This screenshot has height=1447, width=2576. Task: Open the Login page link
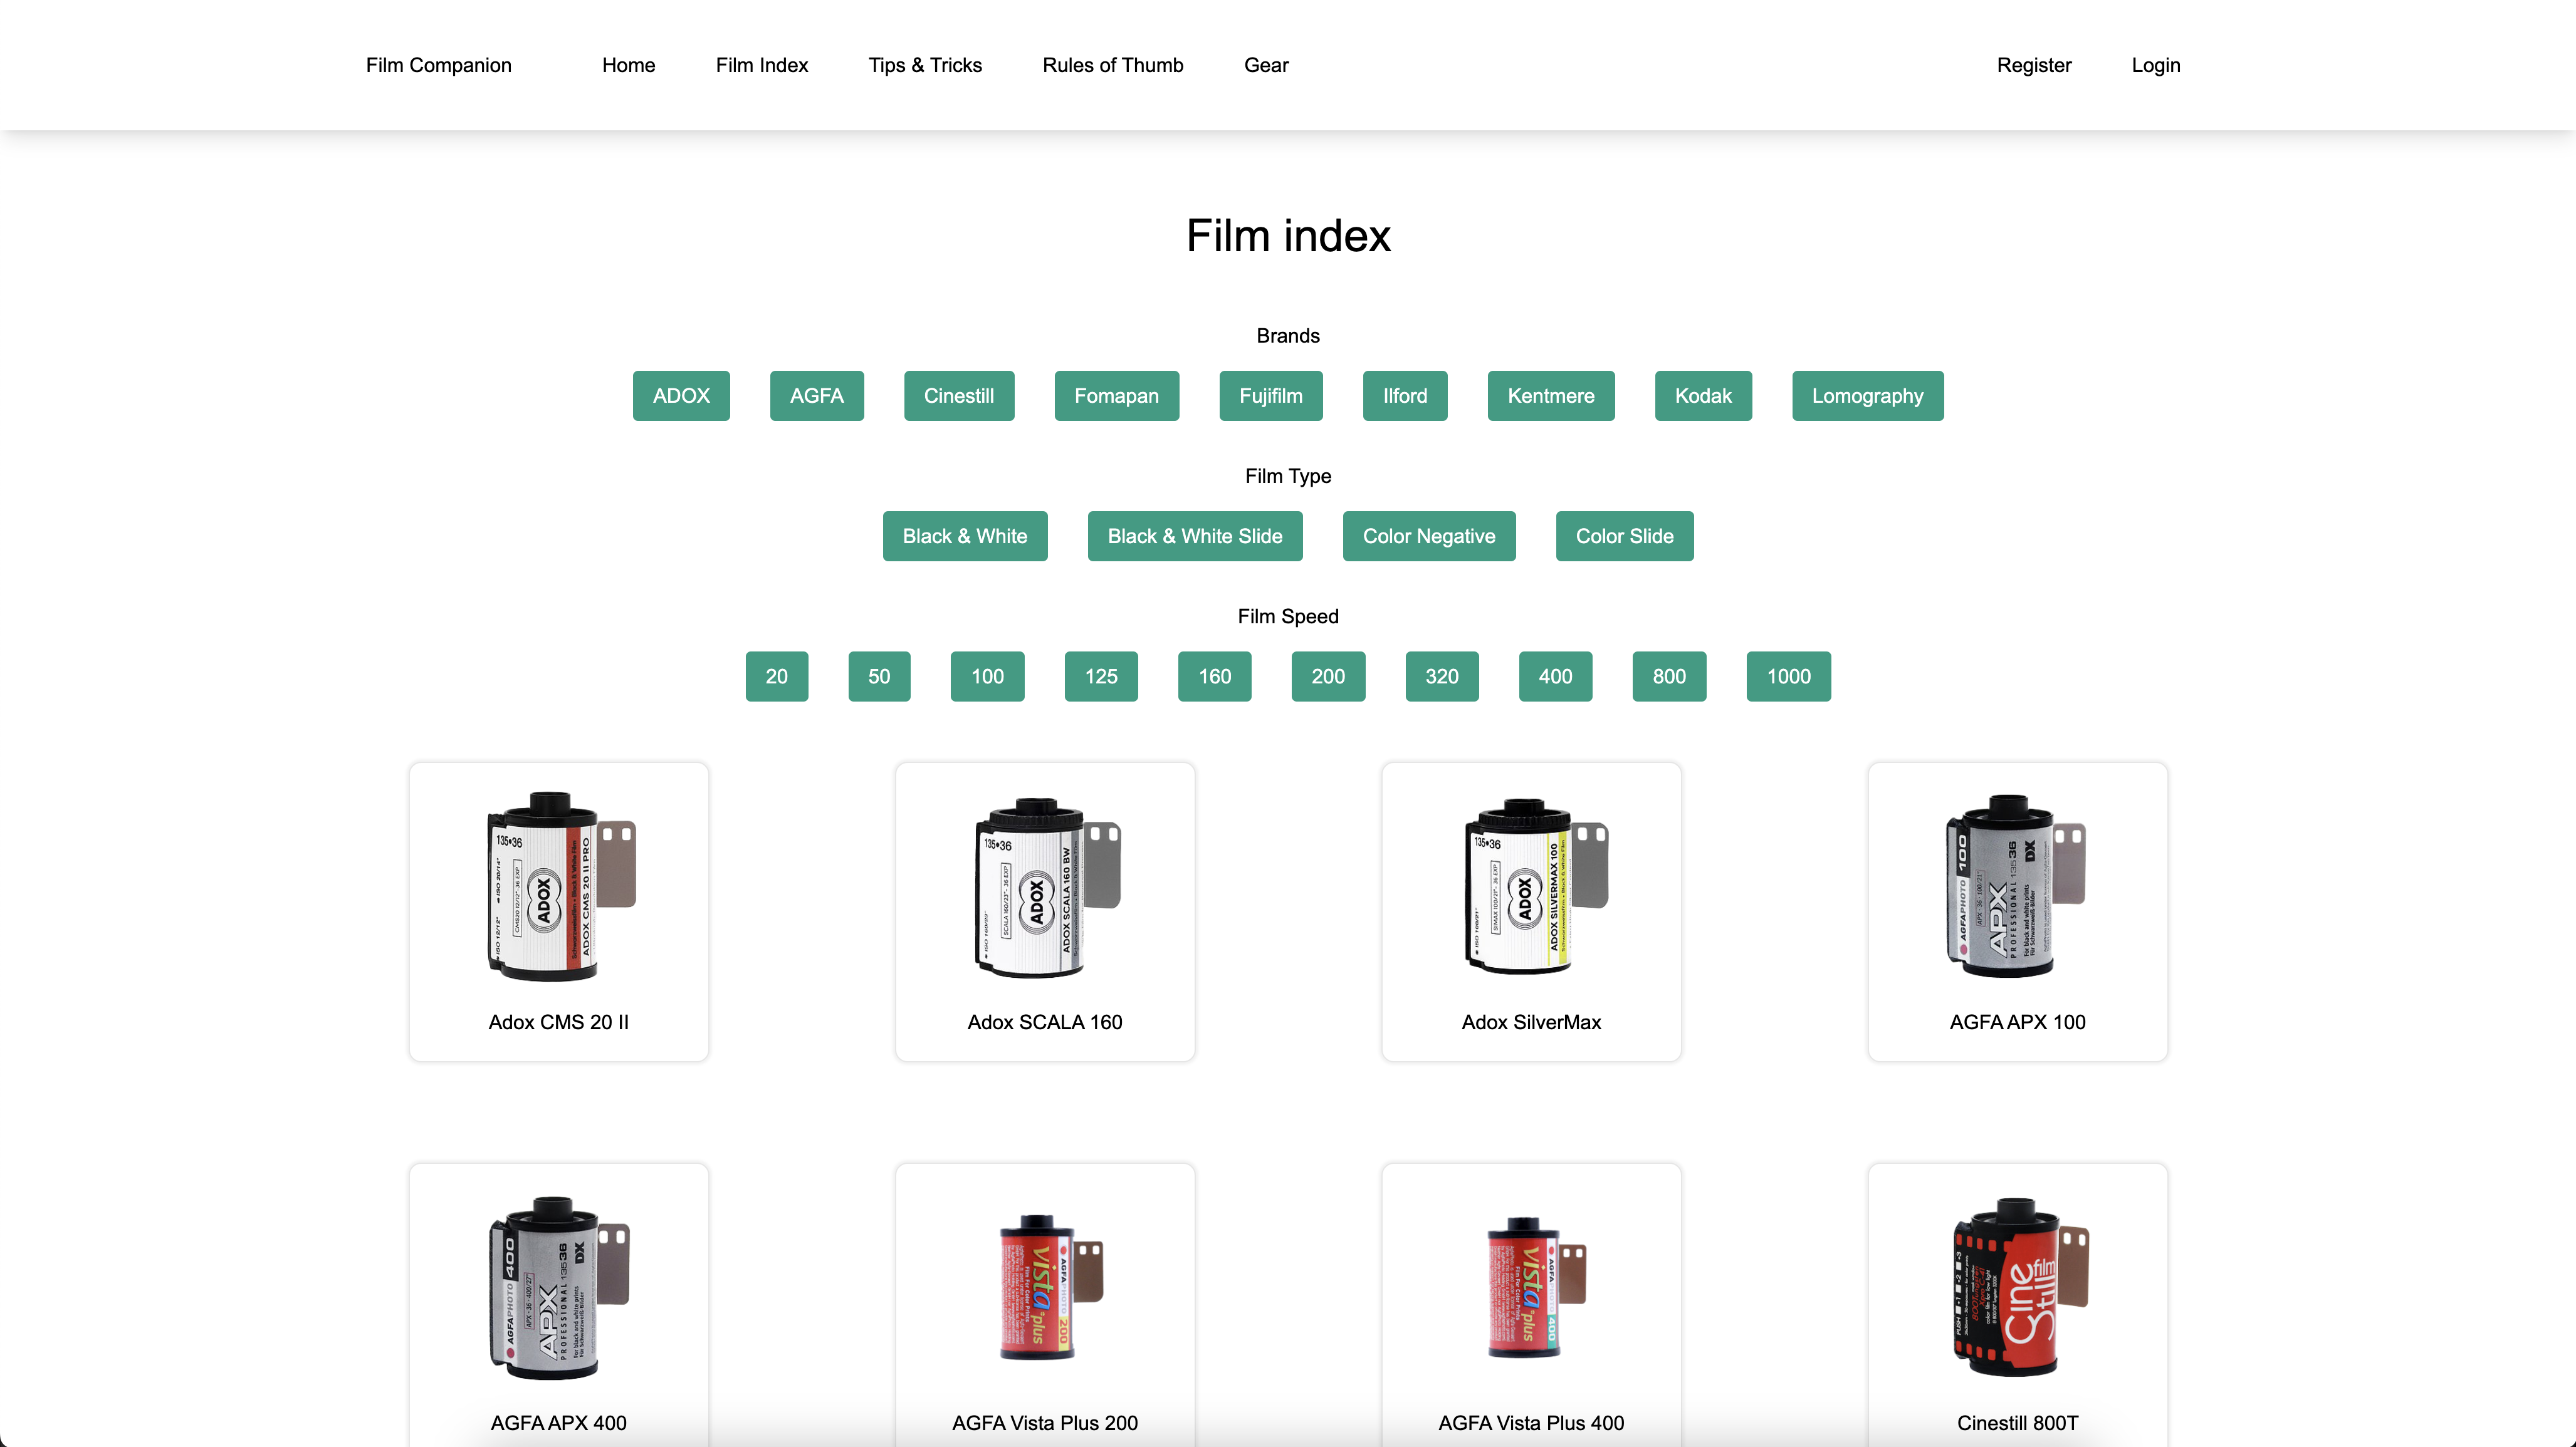pyautogui.click(x=2155, y=65)
